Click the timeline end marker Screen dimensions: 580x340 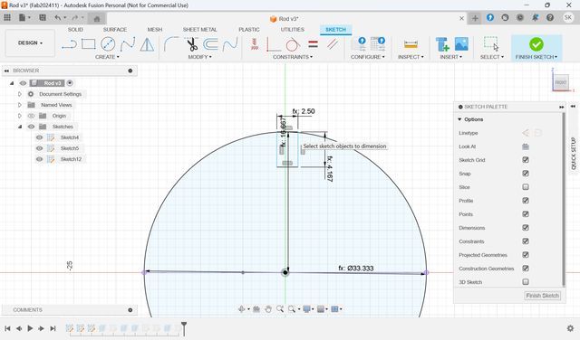184,328
